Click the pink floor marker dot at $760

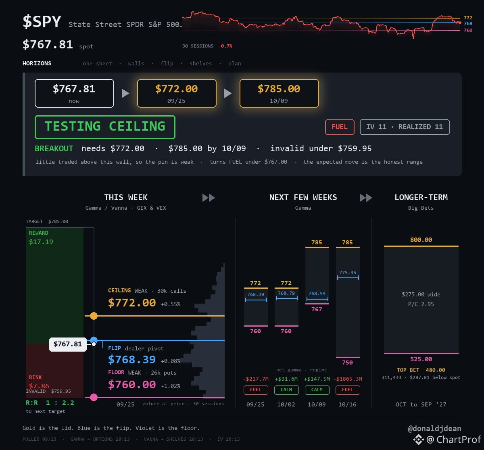[x=94, y=398]
